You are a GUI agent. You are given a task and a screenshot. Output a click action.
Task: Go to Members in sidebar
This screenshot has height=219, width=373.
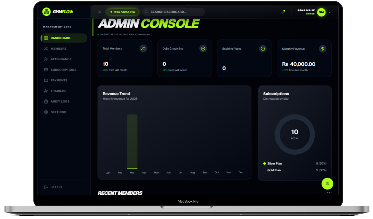(x=58, y=49)
